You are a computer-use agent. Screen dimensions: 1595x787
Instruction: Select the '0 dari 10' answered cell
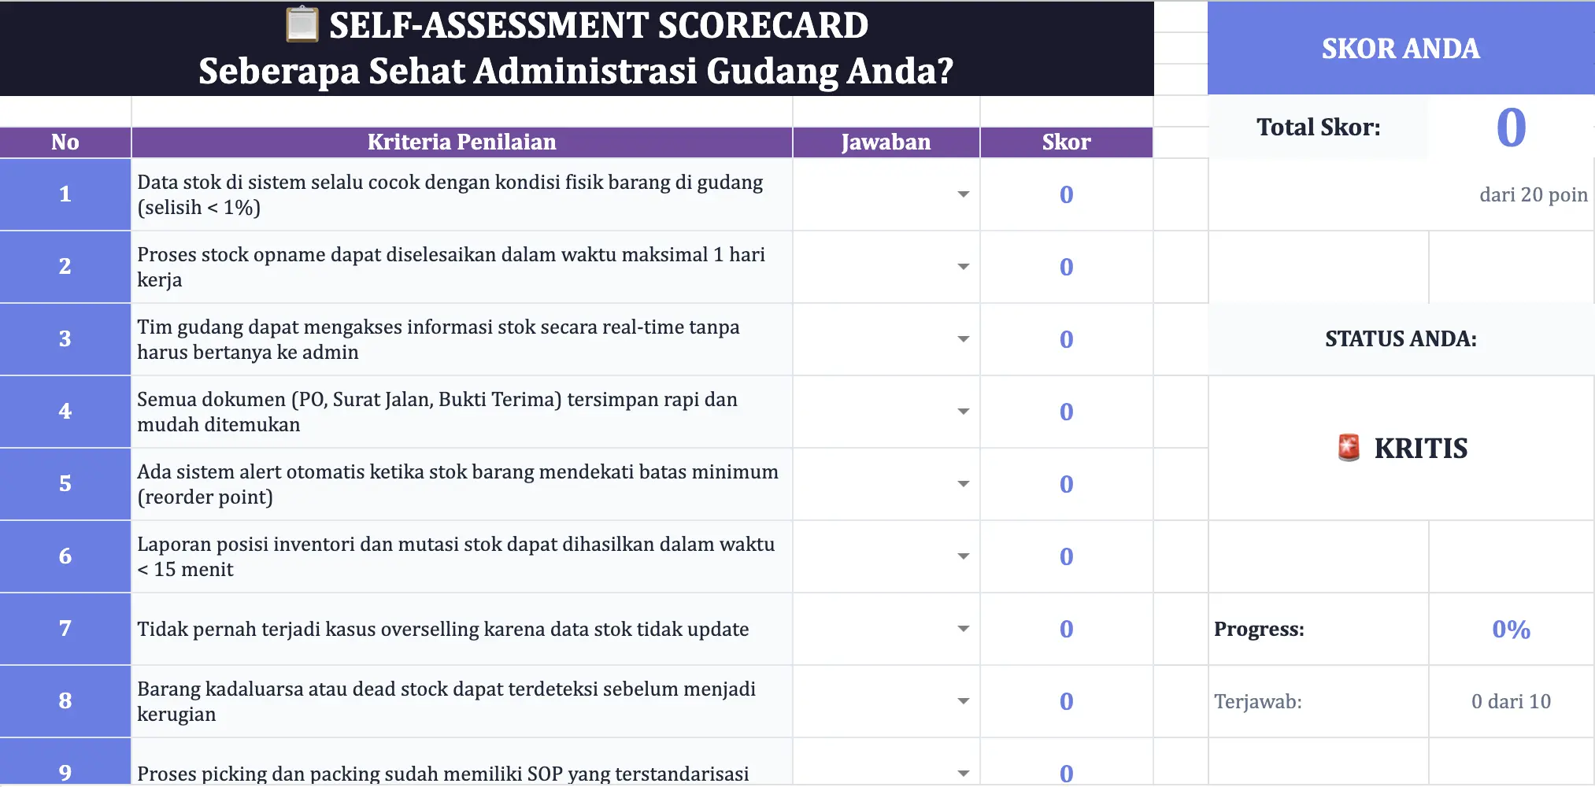pyautogui.click(x=1510, y=701)
